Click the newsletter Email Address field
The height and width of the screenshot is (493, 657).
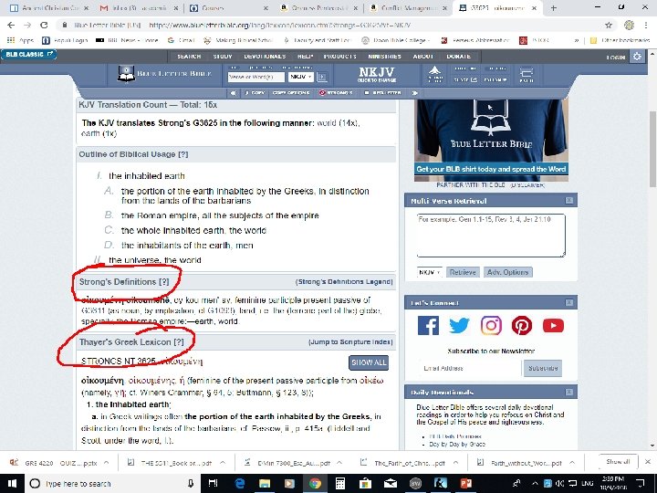pos(470,368)
